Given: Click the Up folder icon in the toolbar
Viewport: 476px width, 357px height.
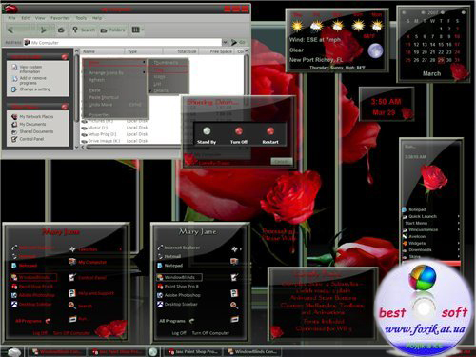Looking at the screenshot, I should tap(61, 30).
